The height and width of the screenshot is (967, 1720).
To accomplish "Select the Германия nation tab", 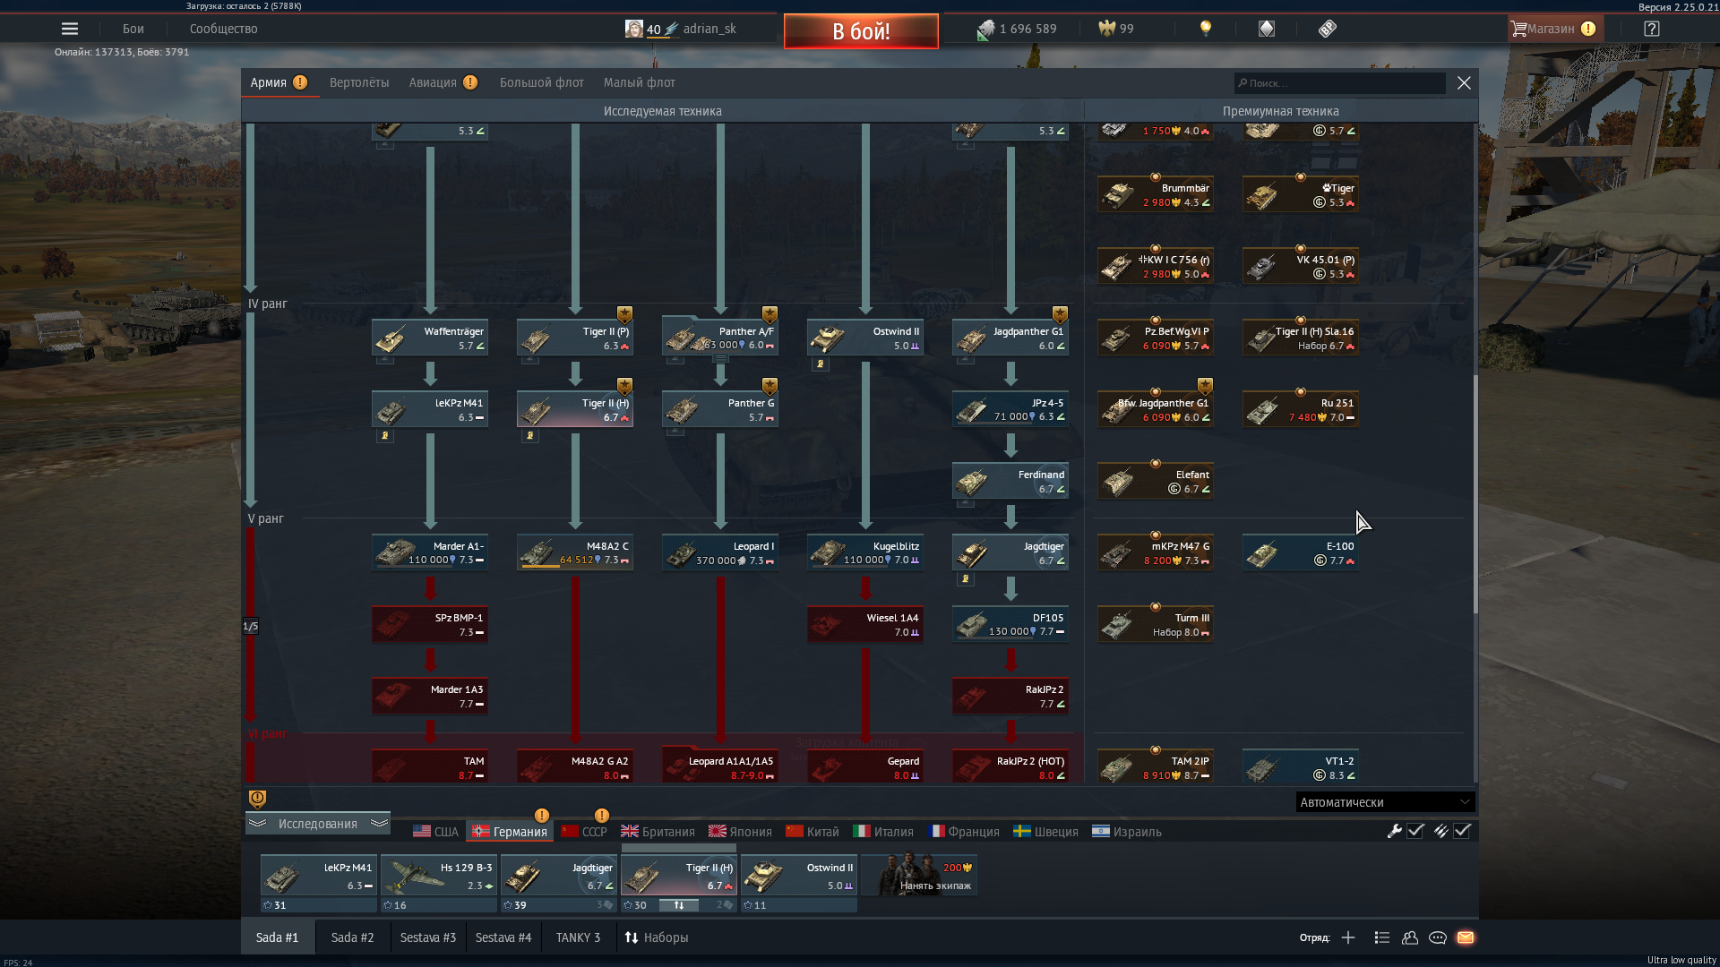I will pyautogui.click(x=510, y=832).
